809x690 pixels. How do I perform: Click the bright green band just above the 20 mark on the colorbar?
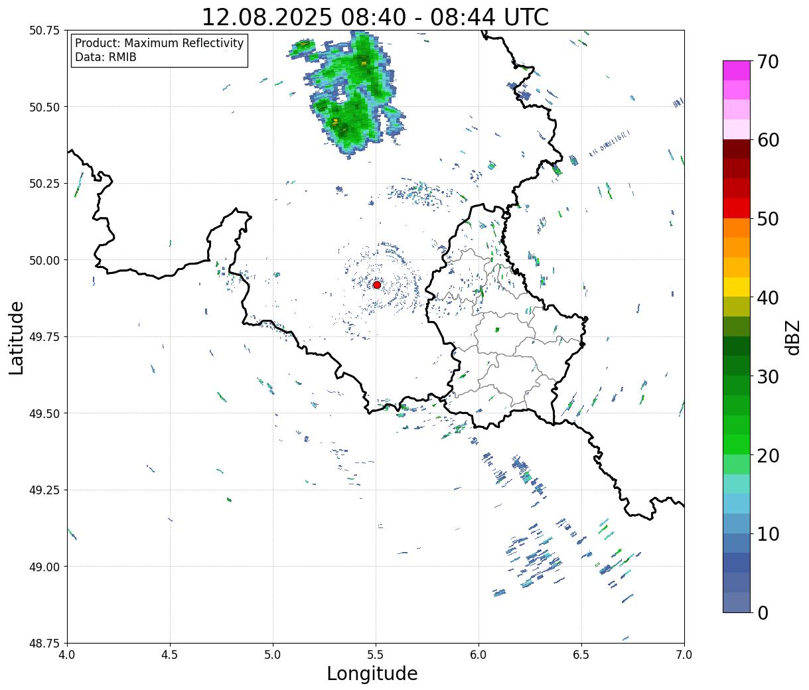(737, 444)
